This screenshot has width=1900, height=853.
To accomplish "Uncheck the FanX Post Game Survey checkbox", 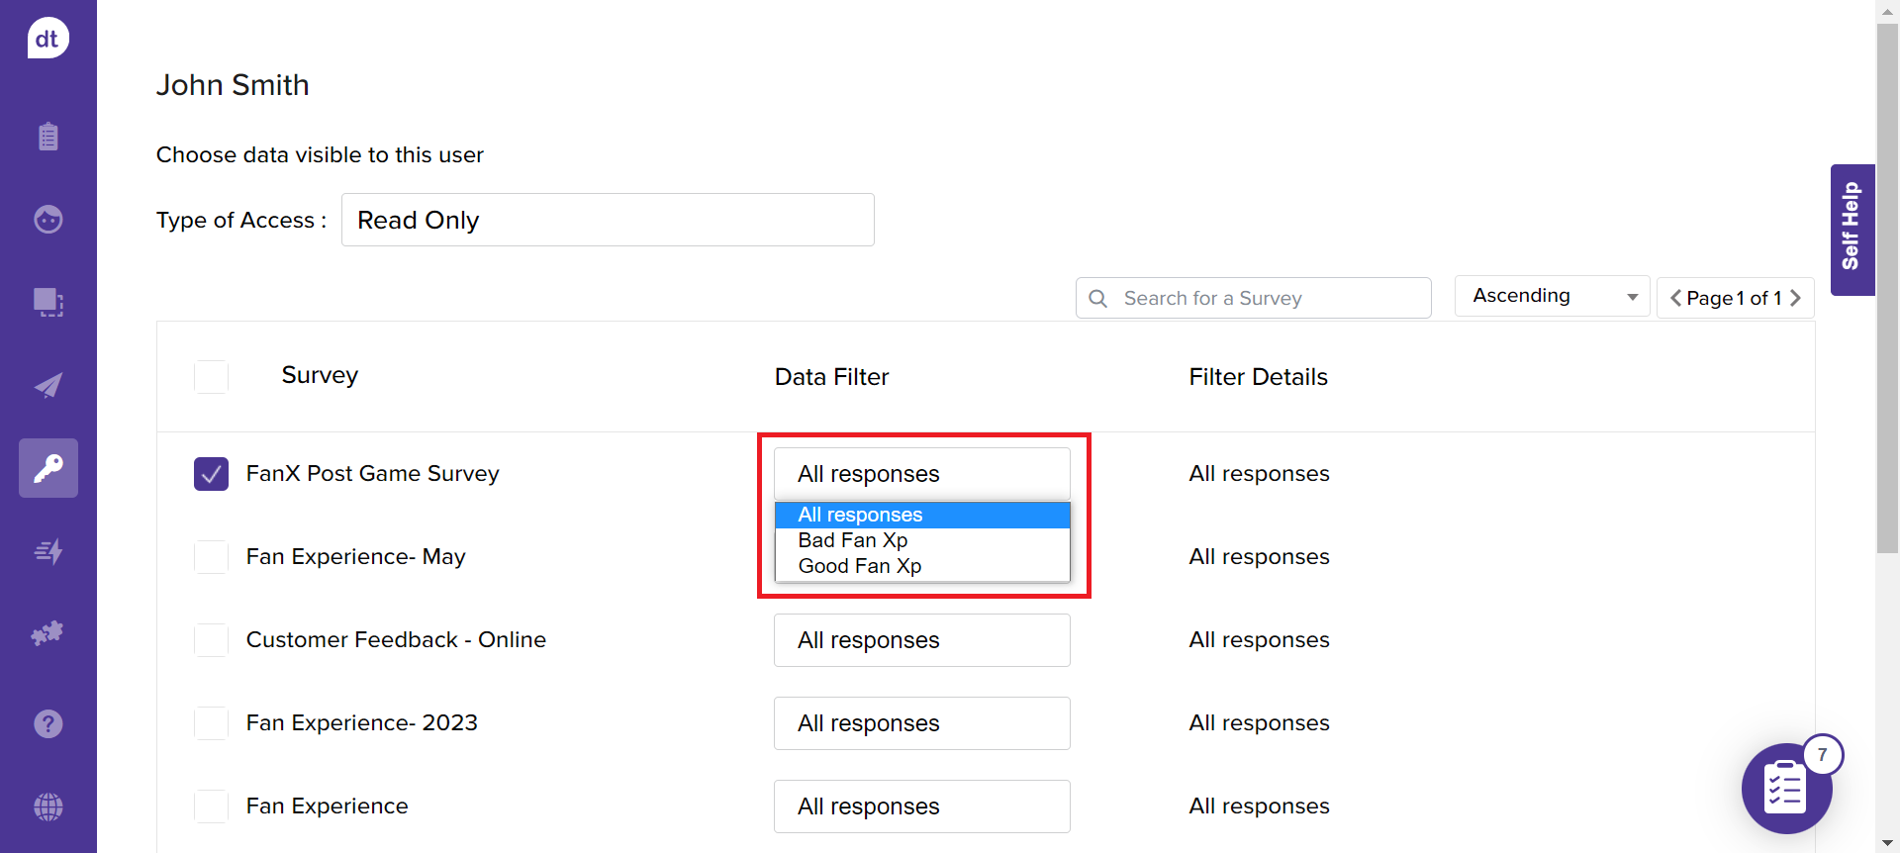I will coord(211,474).
